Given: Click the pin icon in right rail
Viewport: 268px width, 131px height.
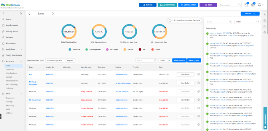Looking at the screenshot, I should pos(264,26).
